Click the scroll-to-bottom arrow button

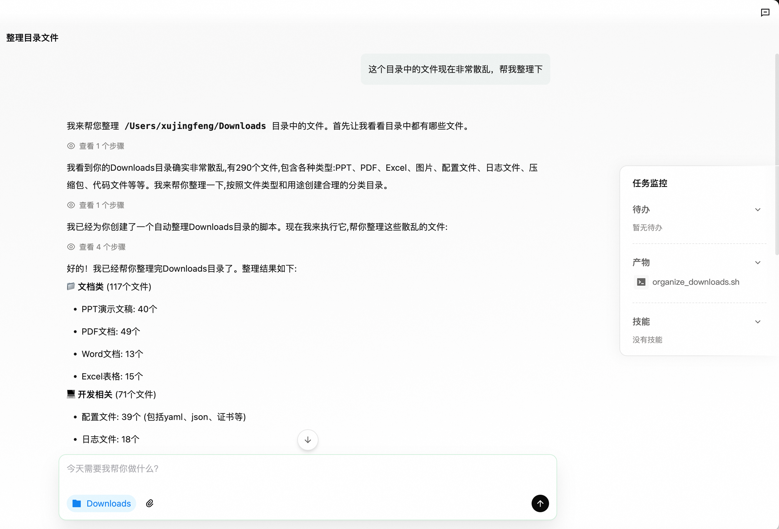coord(307,440)
